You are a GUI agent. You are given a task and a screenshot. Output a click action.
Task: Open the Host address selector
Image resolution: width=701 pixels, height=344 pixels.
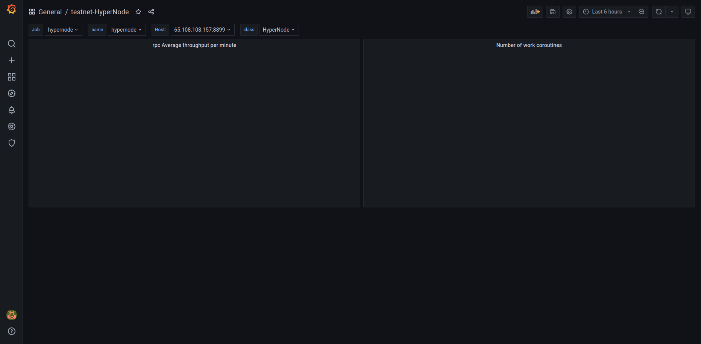[x=202, y=29]
